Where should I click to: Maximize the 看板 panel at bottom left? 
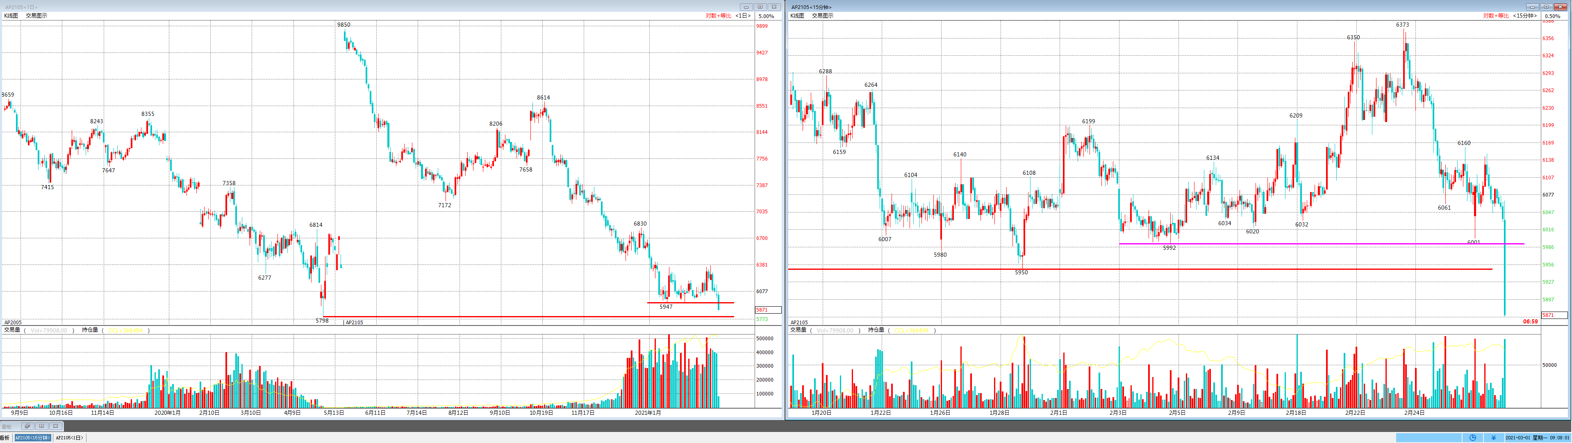[41, 427]
